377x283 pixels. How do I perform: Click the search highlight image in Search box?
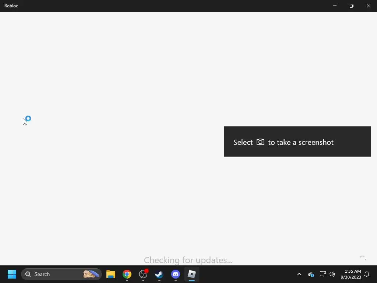tap(91, 274)
